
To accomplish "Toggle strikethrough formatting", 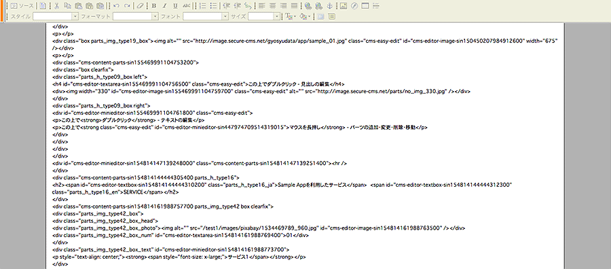I will pyautogui.click(x=187, y=6).
